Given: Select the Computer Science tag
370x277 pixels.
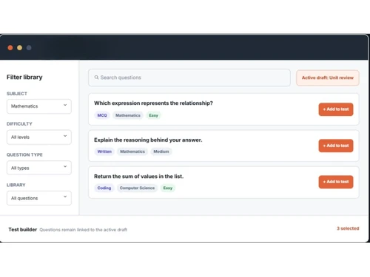Looking at the screenshot, I should [x=137, y=188].
